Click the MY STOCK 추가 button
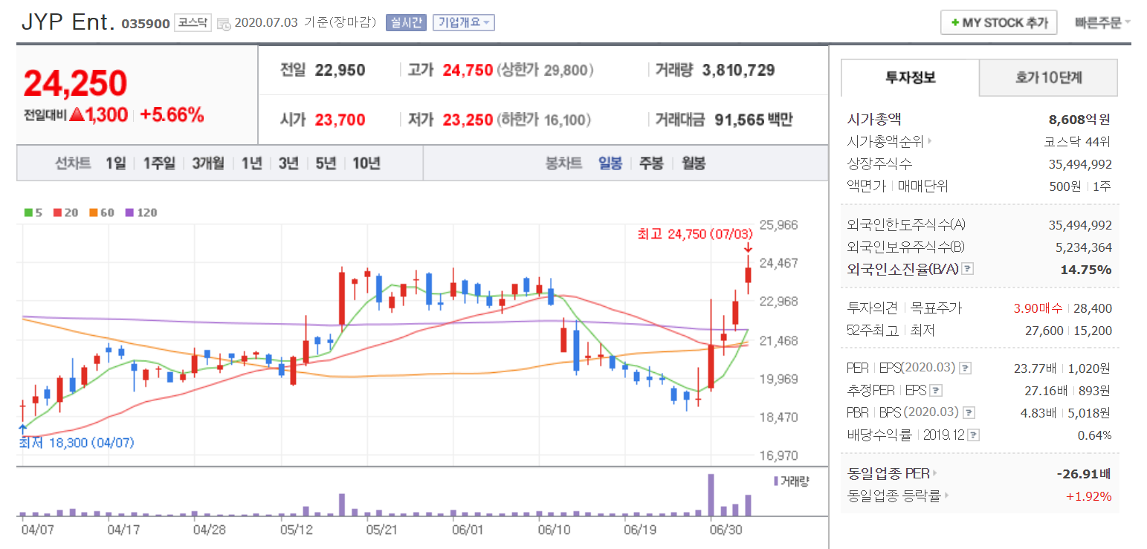The height and width of the screenshot is (549, 1147). coord(998,23)
